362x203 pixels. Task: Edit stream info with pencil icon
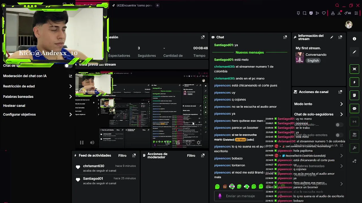point(332,37)
